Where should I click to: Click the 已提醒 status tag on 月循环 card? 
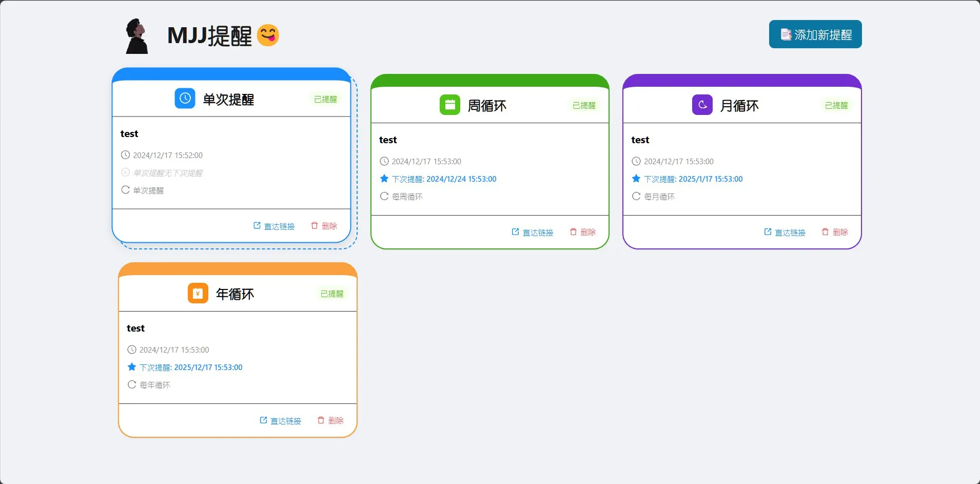click(x=836, y=105)
